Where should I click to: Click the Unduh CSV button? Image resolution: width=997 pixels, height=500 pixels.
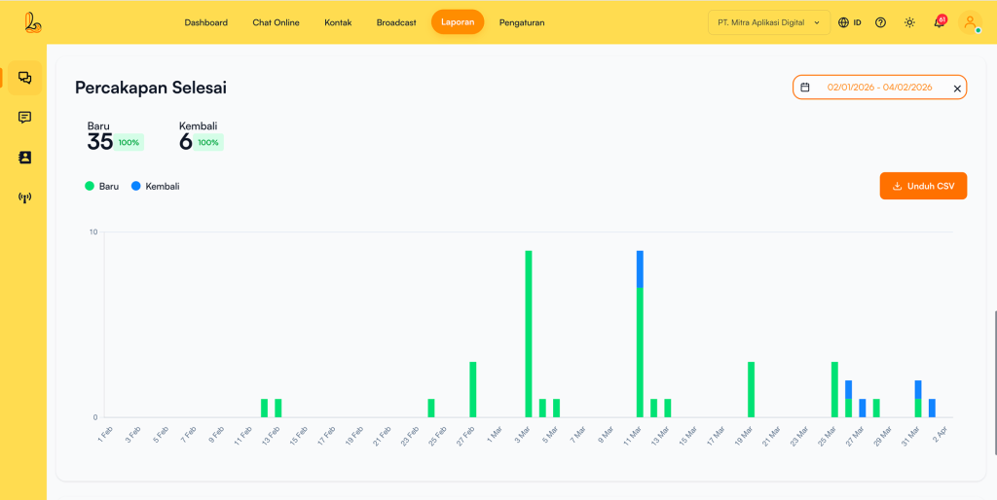click(x=922, y=186)
